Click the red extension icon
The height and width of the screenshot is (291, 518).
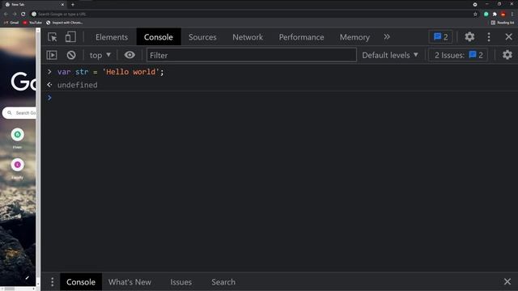503,14
